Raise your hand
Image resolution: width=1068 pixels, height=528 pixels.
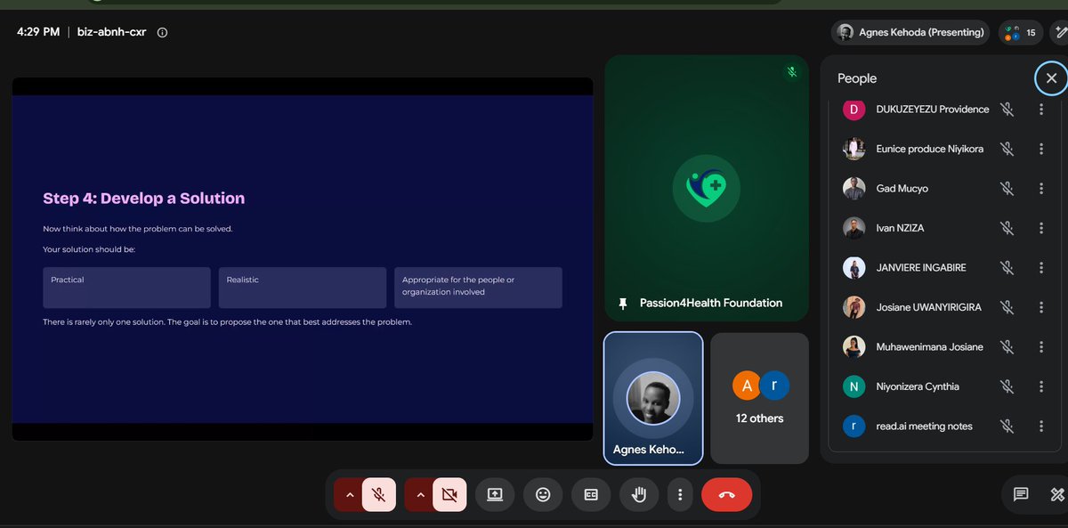tap(639, 494)
